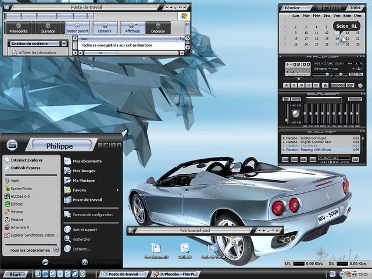Click the Start button

pos(14,274)
